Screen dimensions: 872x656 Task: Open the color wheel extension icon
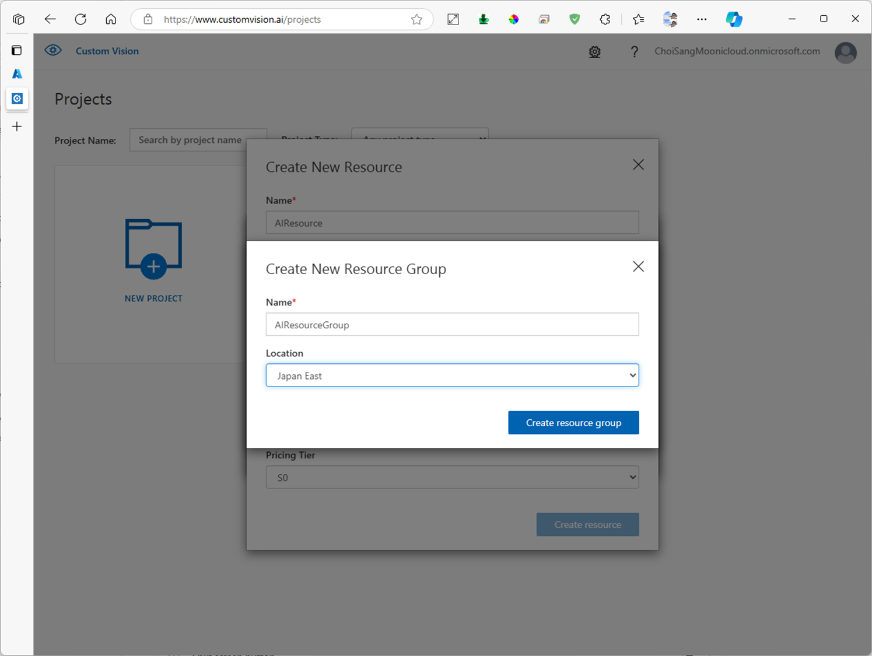(514, 19)
